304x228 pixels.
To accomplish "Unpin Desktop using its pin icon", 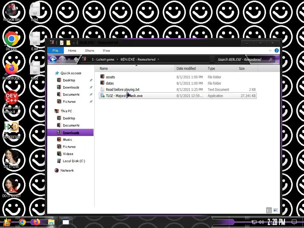I will [91, 80].
